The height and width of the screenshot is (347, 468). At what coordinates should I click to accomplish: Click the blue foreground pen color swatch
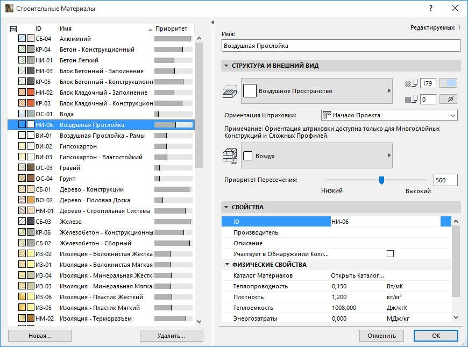pos(448,83)
